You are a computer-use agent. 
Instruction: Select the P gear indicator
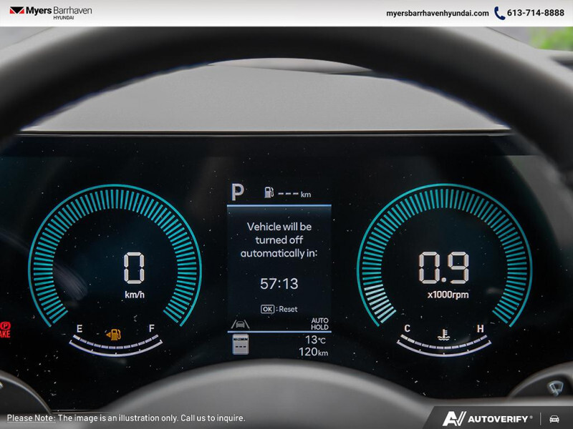pos(237,192)
